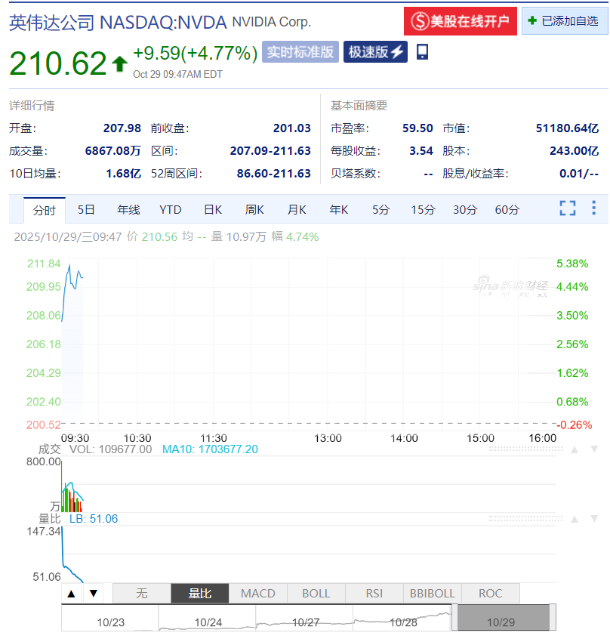
Task: Click the dotted drag handle of volume panel
Action: pyautogui.click(x=525, y=449)
